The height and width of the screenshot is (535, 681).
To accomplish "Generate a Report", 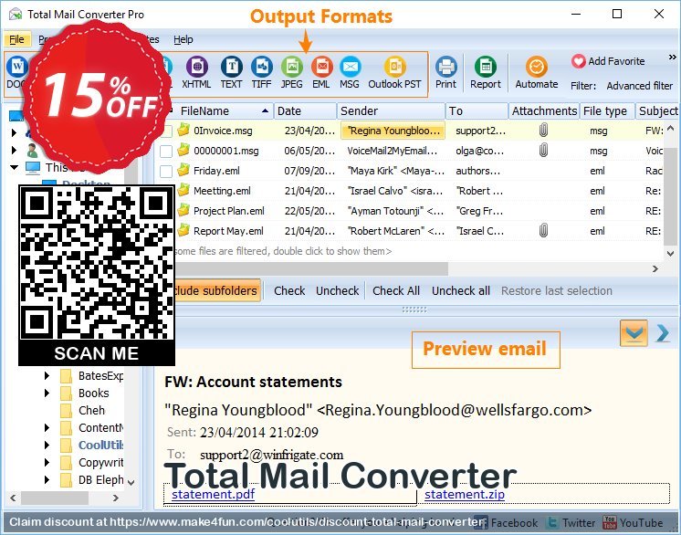I will (x=486, y=72).
